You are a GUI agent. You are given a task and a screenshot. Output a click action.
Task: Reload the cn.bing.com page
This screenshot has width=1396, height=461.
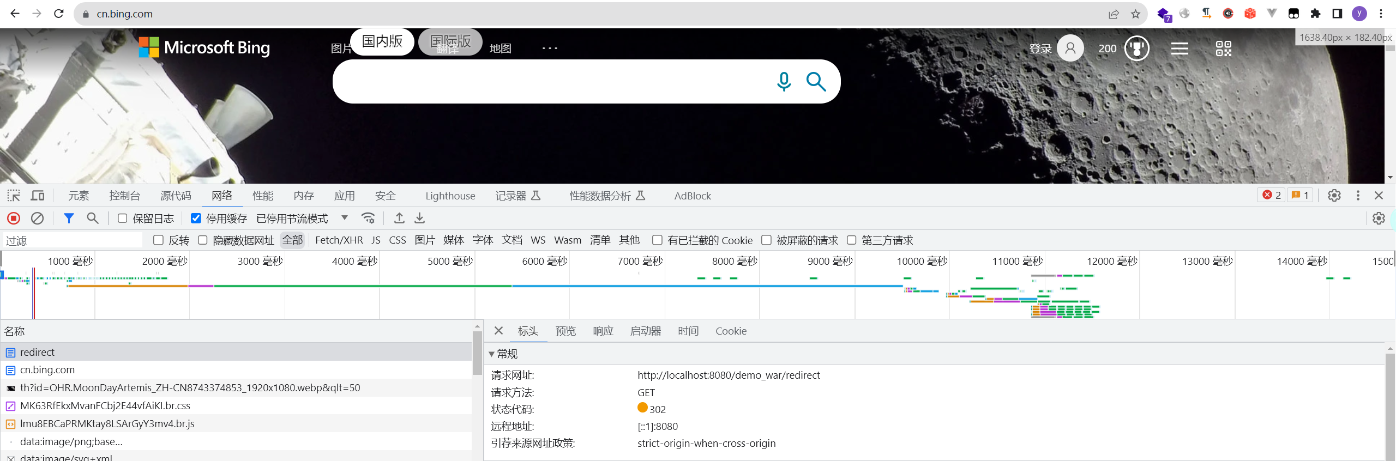coord(59,14)
